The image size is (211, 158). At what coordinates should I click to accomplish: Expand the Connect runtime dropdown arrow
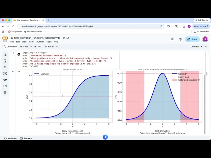201,47
